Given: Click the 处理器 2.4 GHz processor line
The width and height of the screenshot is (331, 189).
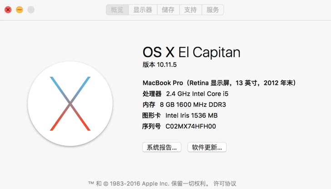Looking at the screenshot, I should [186, 94].
